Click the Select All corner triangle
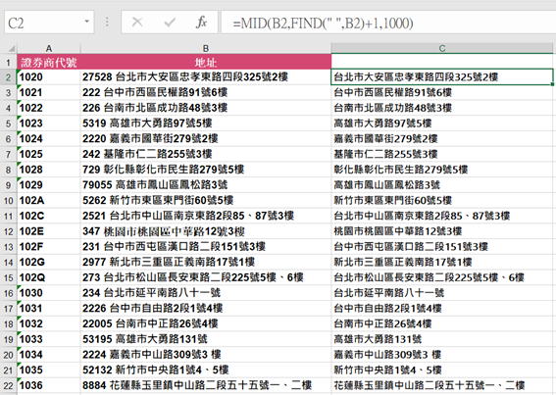556x395 pixels. point(12,48)
